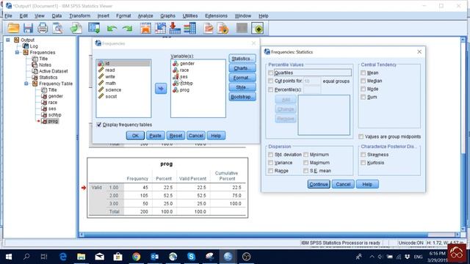470x264 pixels.
Task: Click the Go to Variable toolbar icon
Action: coord(175,29)
